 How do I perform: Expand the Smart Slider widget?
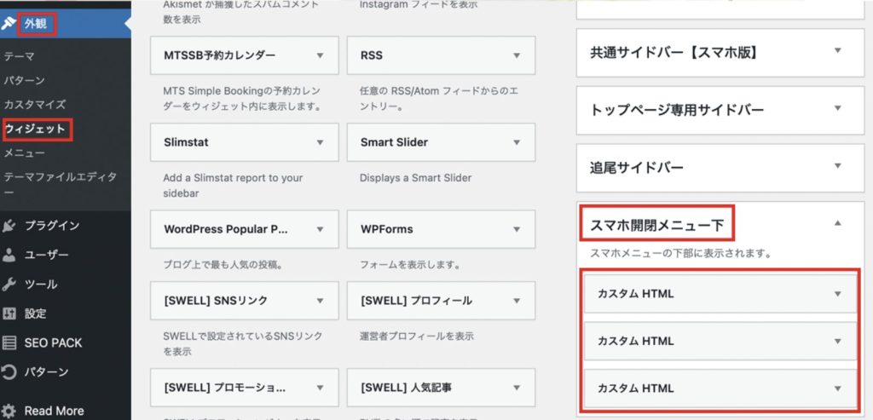pyautogui.click(x=516, y=142)
